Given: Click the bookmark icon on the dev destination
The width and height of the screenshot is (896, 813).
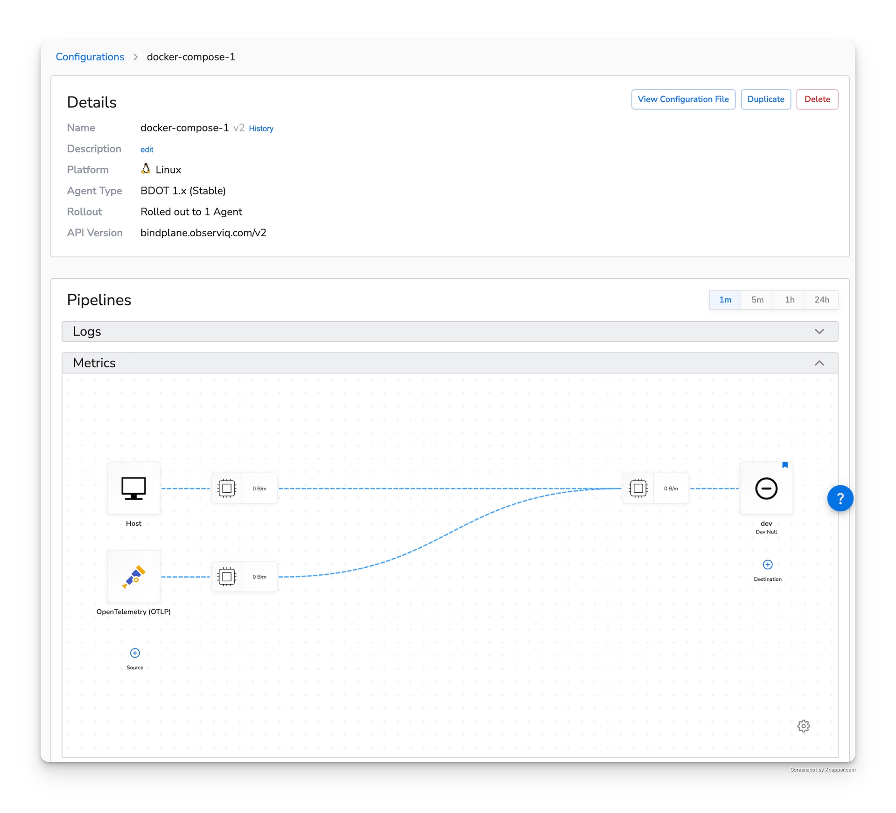Looking at the screenshot, I should click(x=785, y=465).
